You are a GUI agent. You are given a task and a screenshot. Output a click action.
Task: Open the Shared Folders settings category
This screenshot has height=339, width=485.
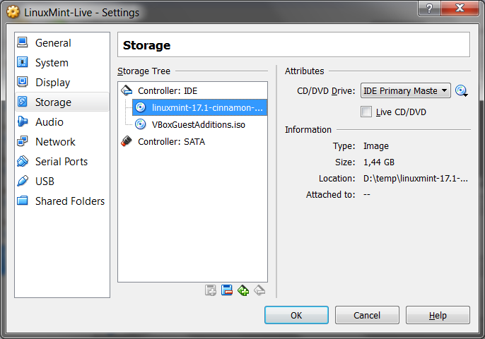[x=62, y=201]
